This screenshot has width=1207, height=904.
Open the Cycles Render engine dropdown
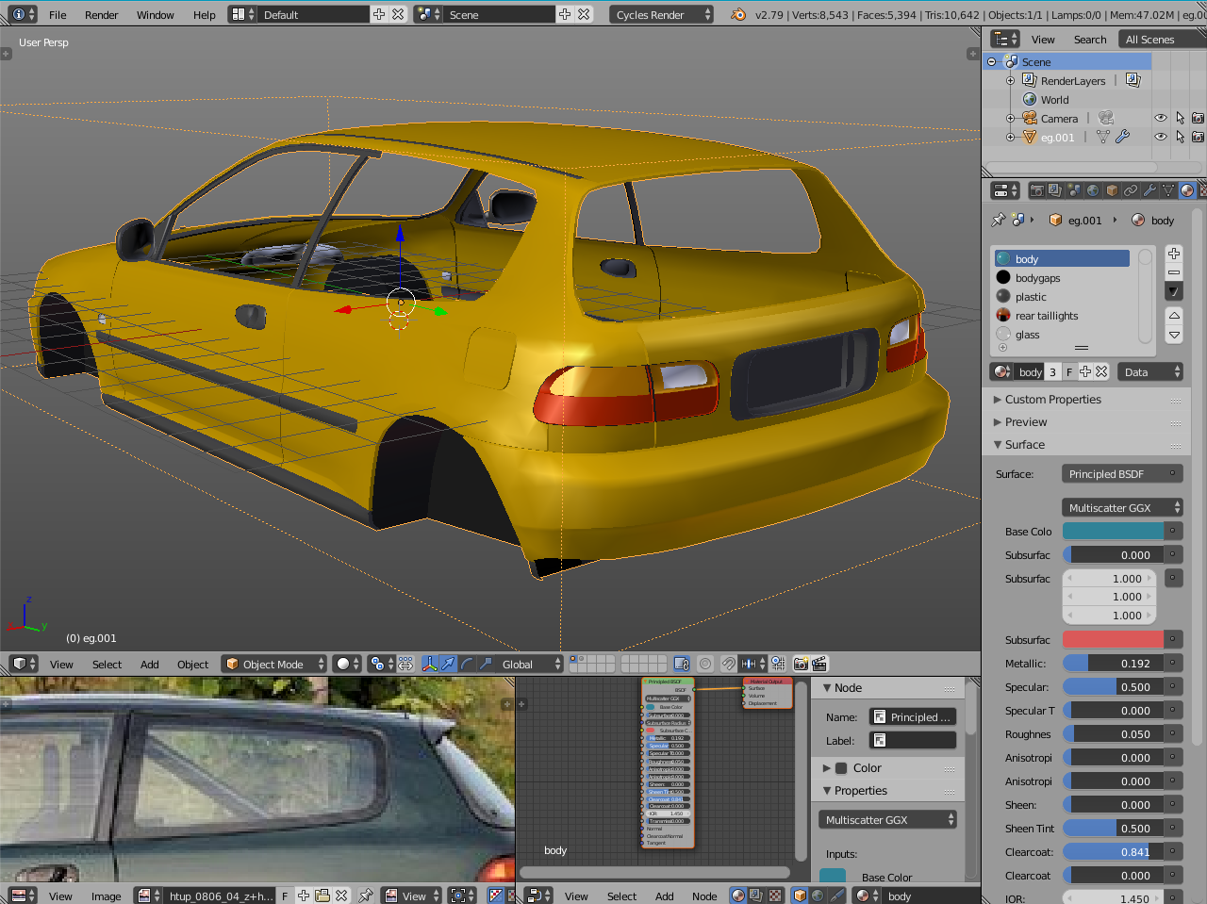[x=662, y=14]
